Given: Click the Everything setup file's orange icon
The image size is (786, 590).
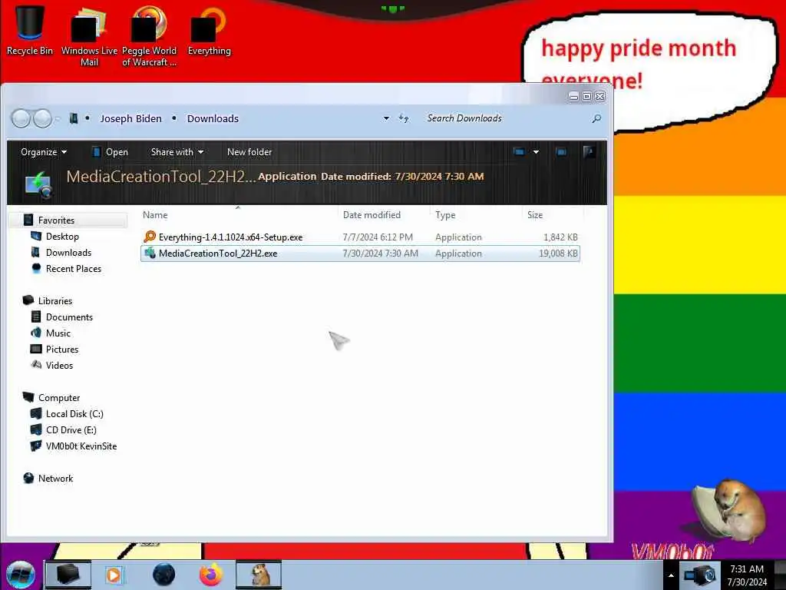Looking at the screenshot, I should (x=150, y=237).
